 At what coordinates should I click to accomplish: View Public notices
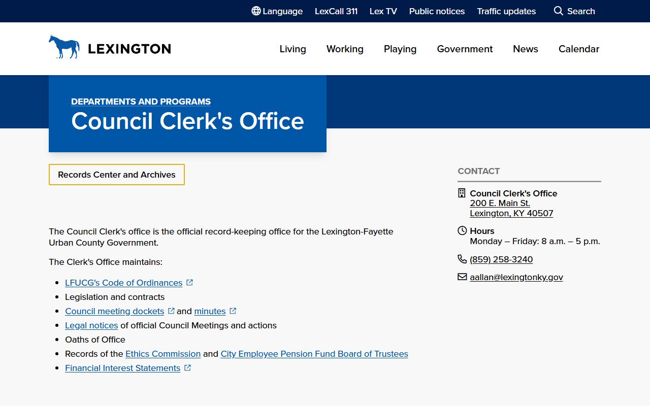click(x=437, y=11)
